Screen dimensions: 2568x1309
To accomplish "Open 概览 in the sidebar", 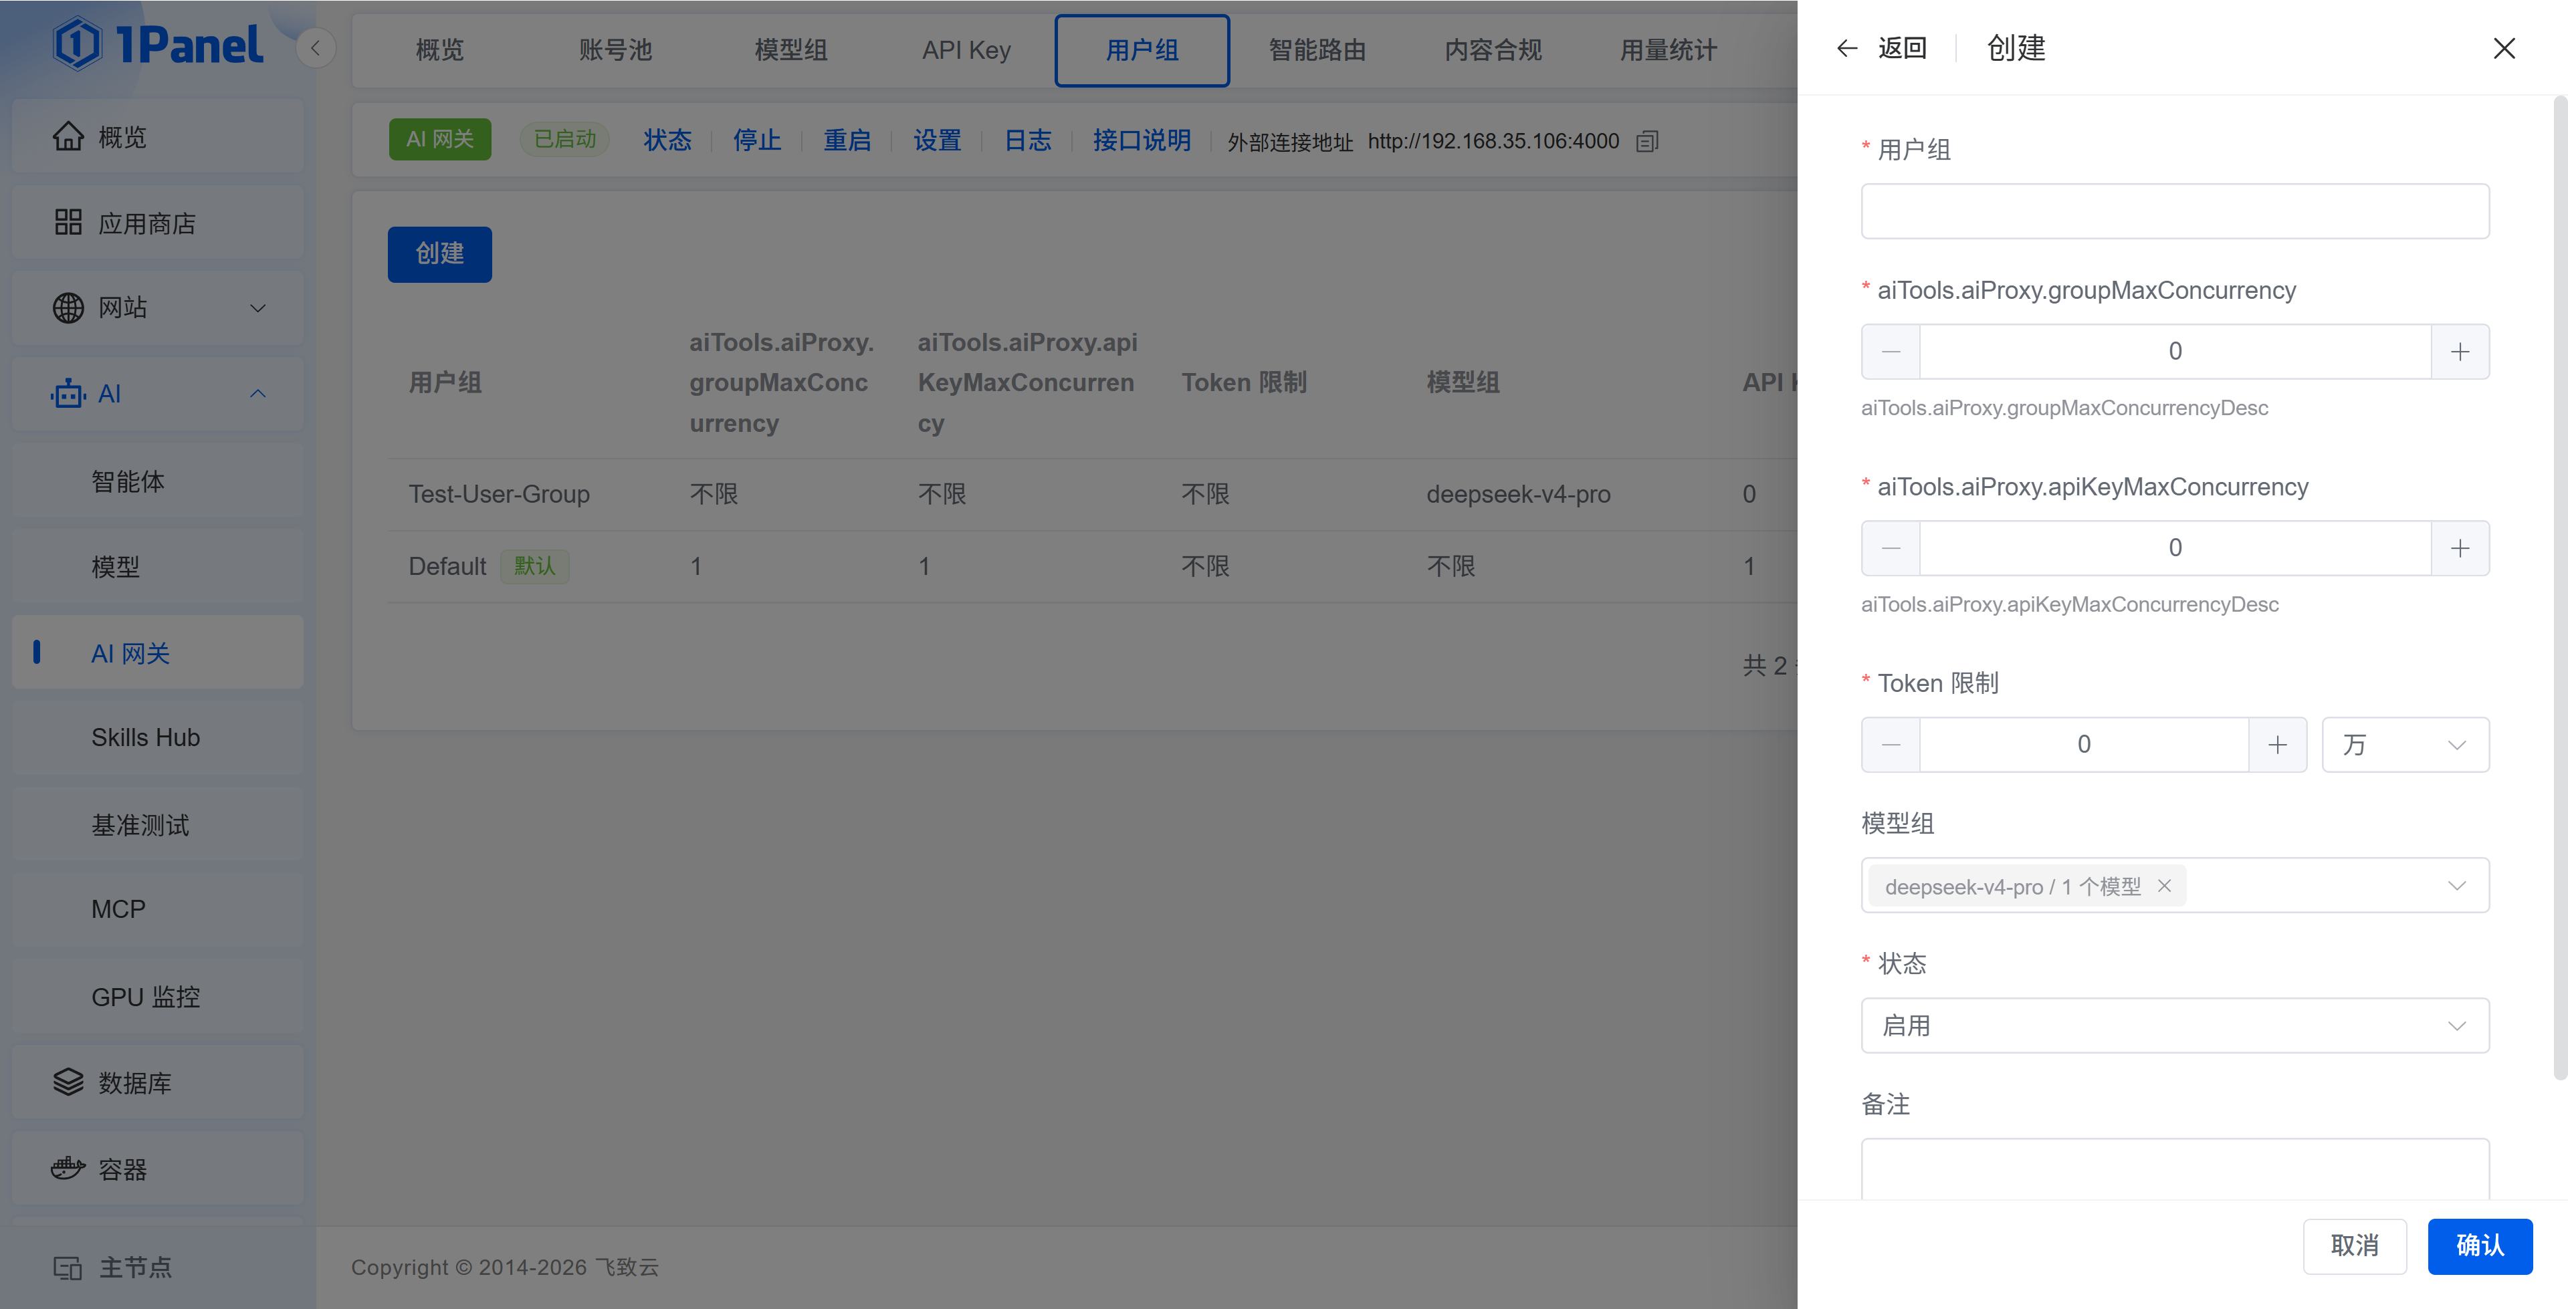I will [158, 136].
